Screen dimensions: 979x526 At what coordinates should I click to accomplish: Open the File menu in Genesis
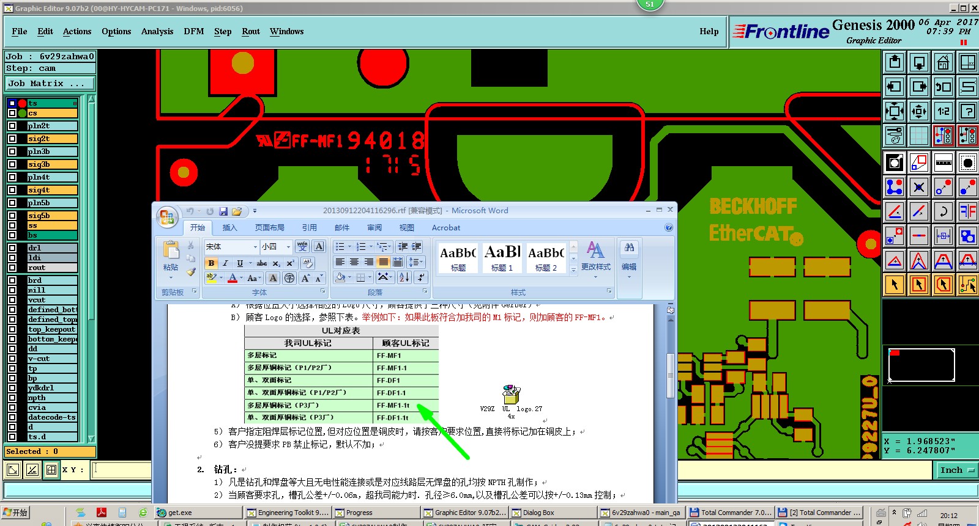click(x=20, y=31)
